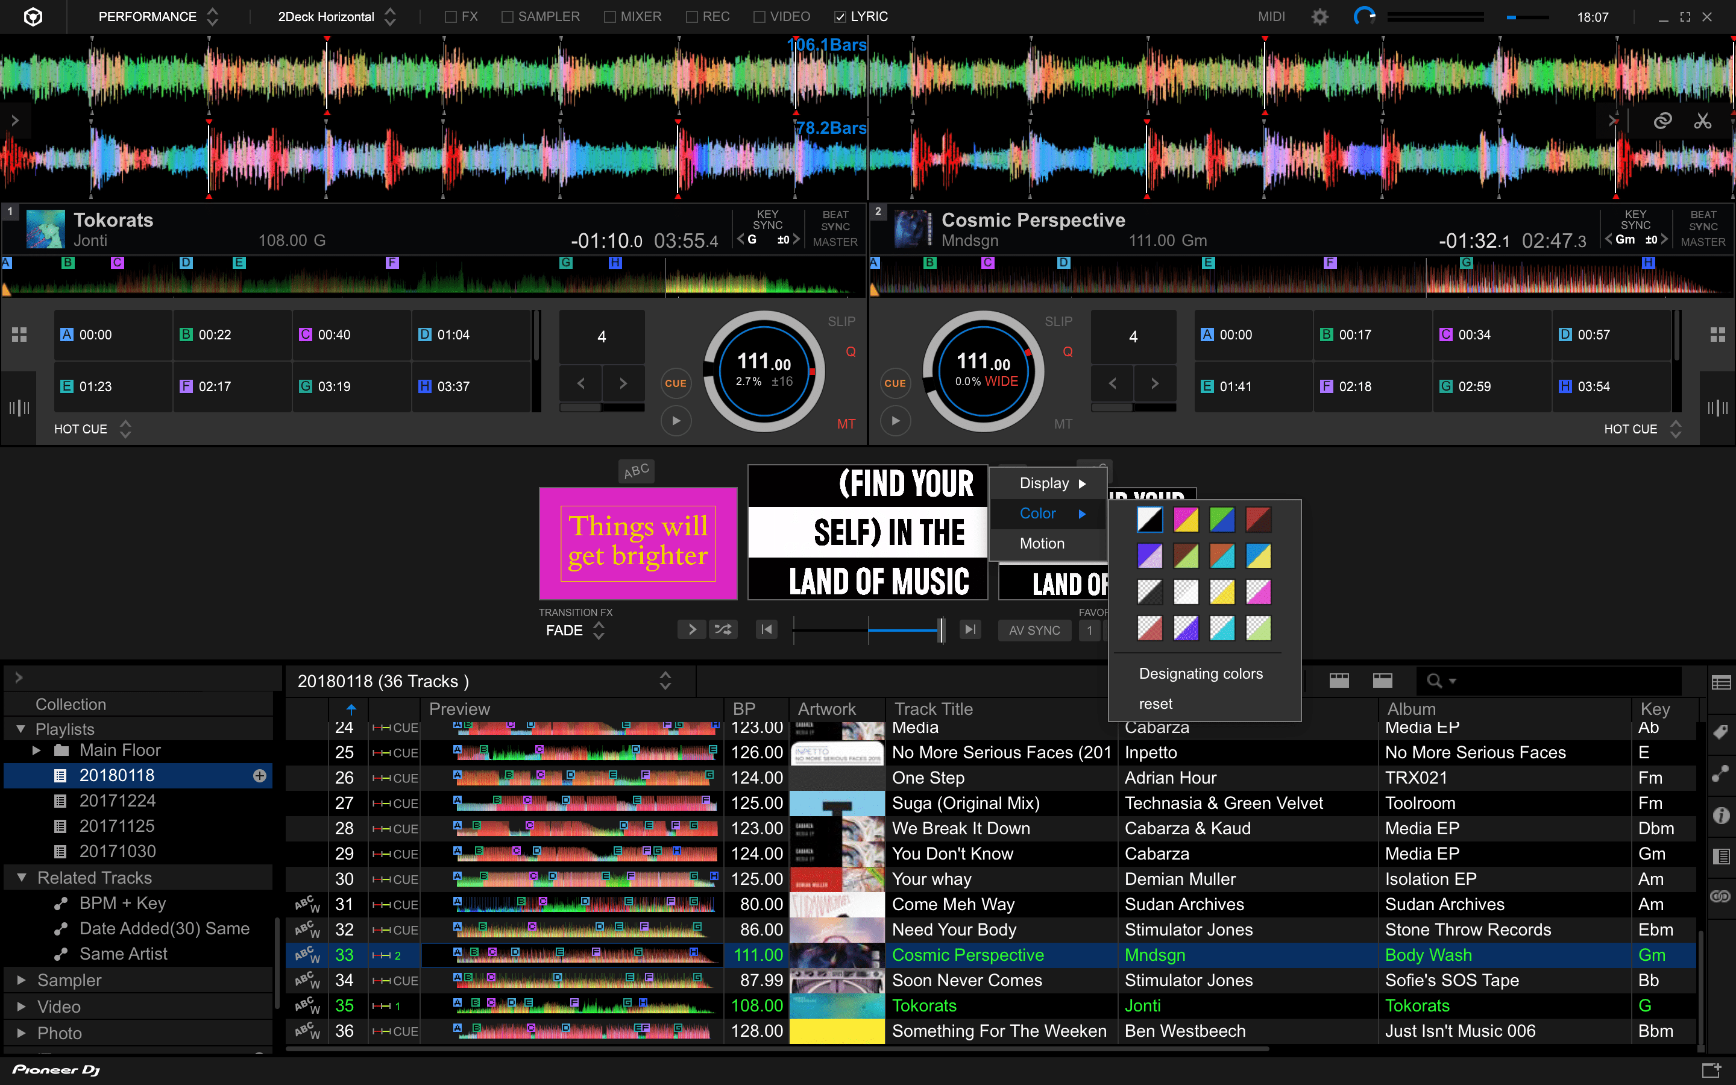Expand the Sampler tree node
Screen dimensions: 1736x1085
point(21,980)
